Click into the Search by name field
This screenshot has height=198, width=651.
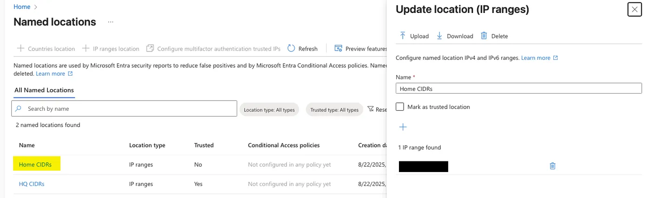click(x=130, y=109)
